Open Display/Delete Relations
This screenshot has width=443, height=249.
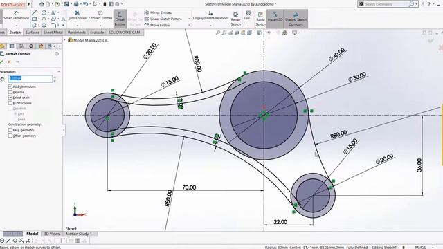210,15
